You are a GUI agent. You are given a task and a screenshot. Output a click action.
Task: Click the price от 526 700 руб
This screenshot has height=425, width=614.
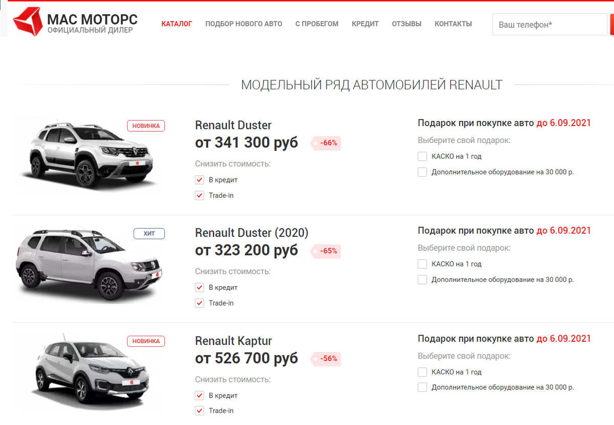coord(247,358)
